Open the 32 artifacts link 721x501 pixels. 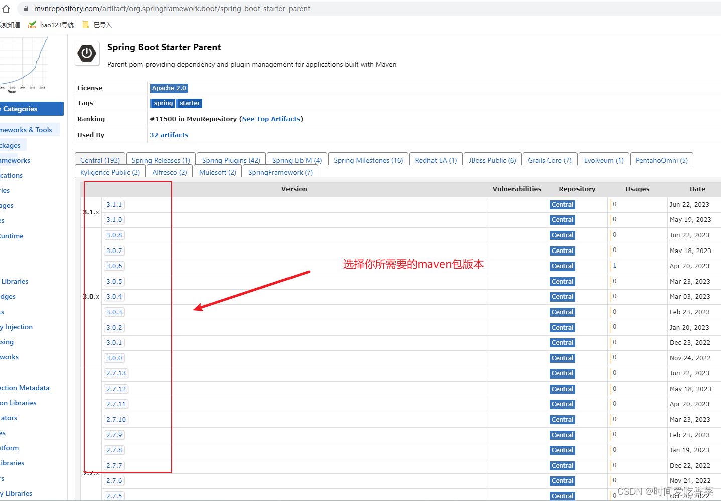tap(169, 135)
